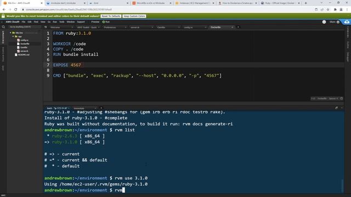Open the Window menu in Cloud9
The height and width of the screenshot is (197, 351).
click(71, 22)
